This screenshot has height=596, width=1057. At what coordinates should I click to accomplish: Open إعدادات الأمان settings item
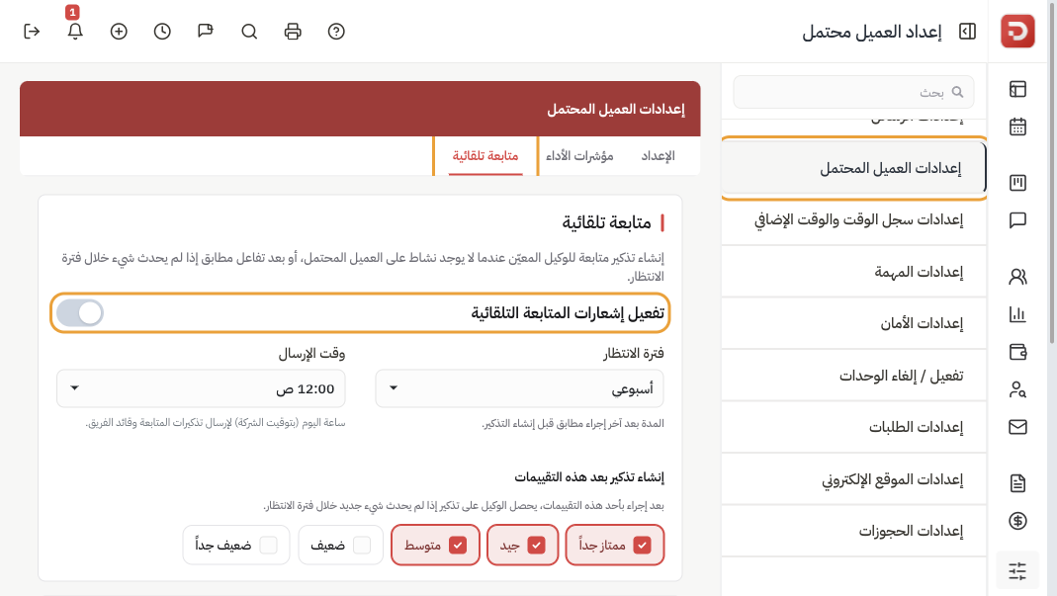pyautogui.click(x=853, y=323)
